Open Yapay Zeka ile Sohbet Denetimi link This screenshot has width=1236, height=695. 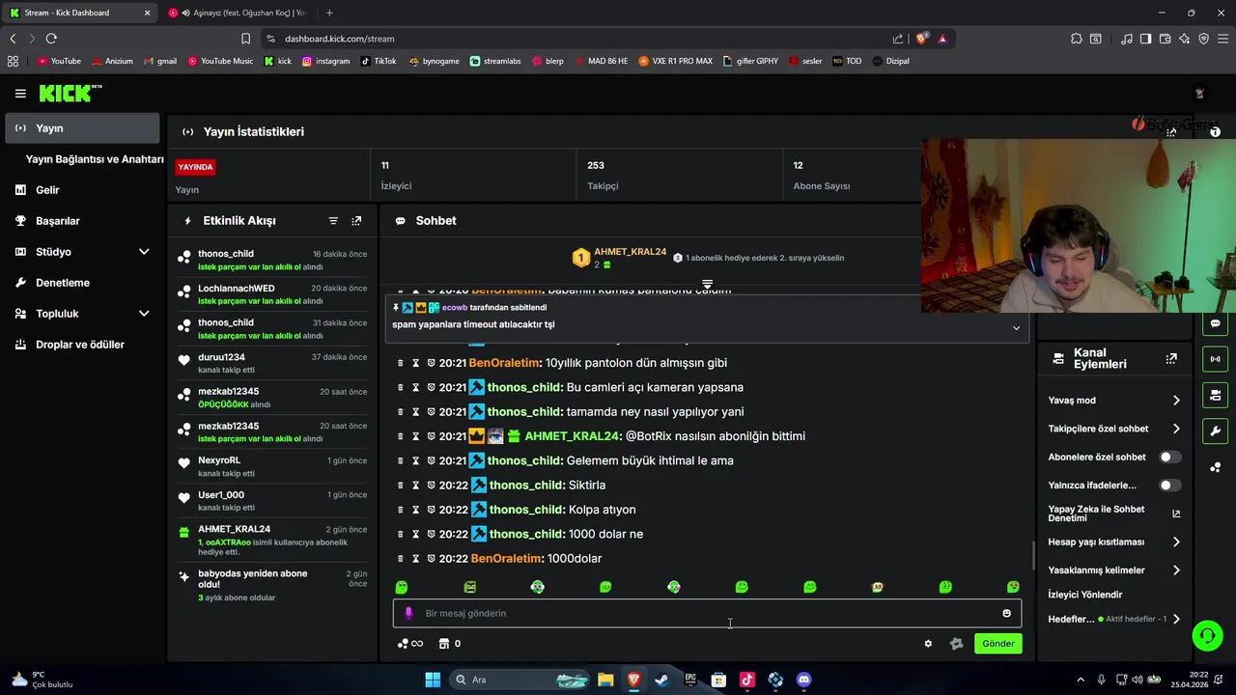[1114, 514]
